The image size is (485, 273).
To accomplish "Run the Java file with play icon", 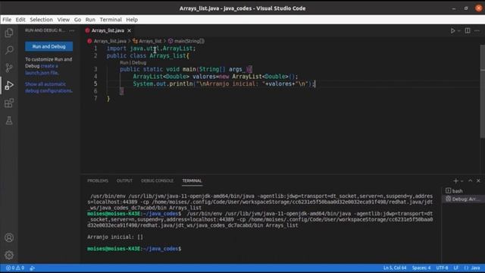I will coord(452,30).
